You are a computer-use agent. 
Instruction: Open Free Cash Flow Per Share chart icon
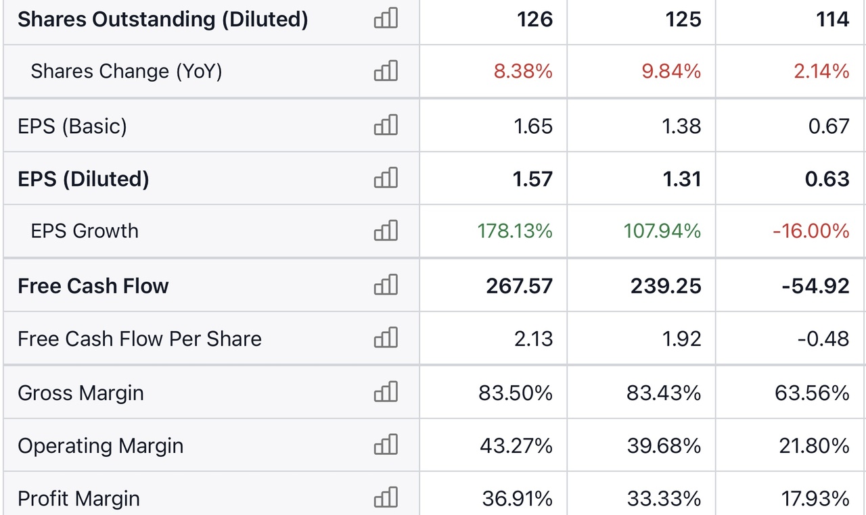coord(386,337)
